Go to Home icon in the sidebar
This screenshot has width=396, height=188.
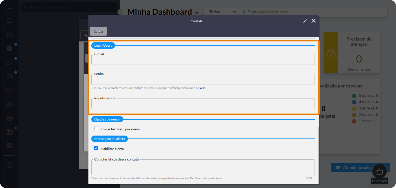[x=9, y=35]
